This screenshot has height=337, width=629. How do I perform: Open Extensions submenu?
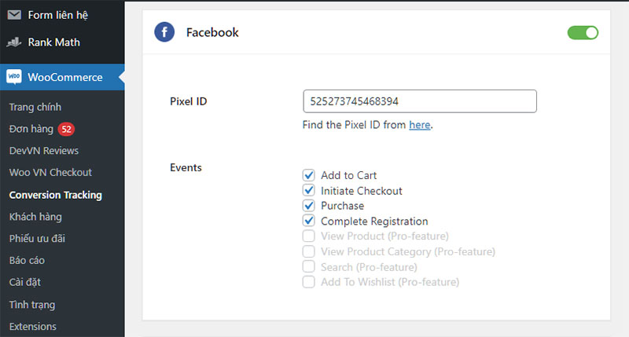click(x=33, y=326)
